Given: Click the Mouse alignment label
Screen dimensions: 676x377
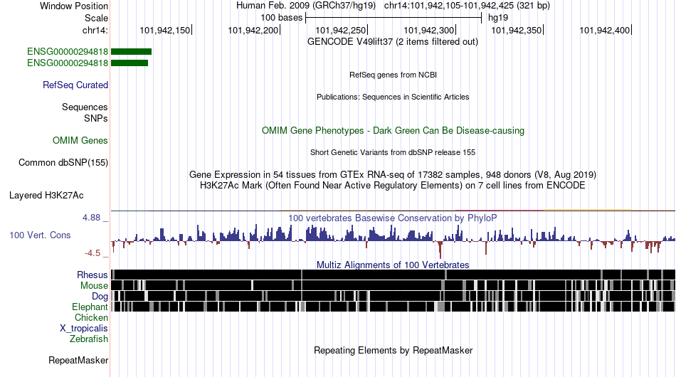Looking at the screenshot, I should click(94, 286).
